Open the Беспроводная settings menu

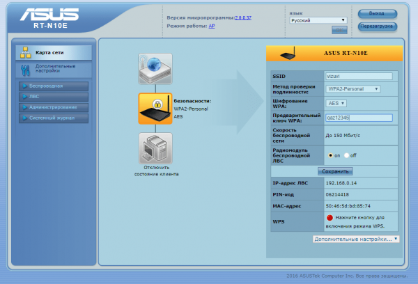pos(54,86)
